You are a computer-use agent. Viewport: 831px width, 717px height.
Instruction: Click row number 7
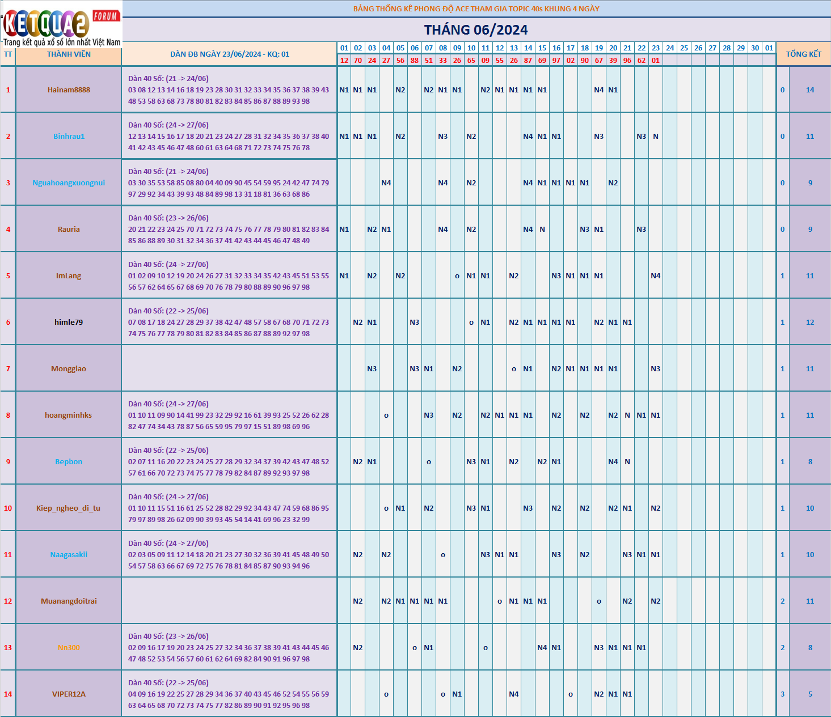tap(8, 368)
